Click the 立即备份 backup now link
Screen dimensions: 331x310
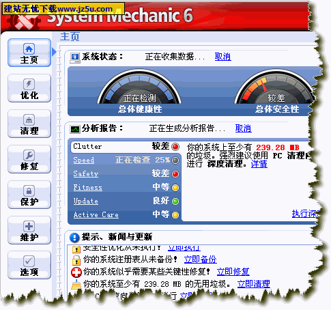[201, 259]
